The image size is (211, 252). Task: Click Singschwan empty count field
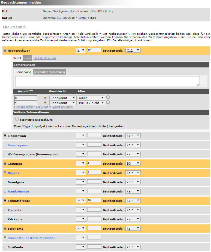click(94, 135)
